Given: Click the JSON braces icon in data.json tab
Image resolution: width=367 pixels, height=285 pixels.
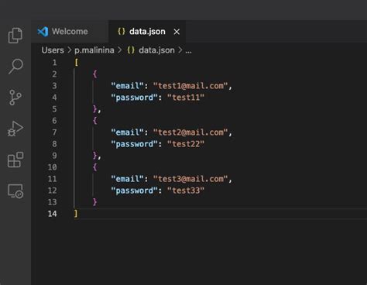Looking at the screenshot, I should tap(122, 32).
